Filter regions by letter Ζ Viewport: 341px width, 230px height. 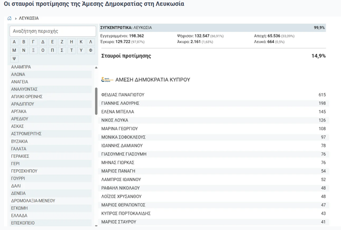(62, 41)
